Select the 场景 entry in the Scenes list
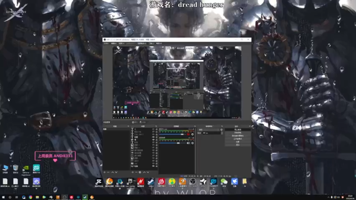This screenshot has height=200, width=356. coord(117,129)
